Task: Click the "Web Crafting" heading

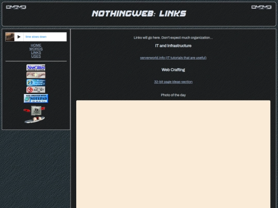Action: click(173, 70)
